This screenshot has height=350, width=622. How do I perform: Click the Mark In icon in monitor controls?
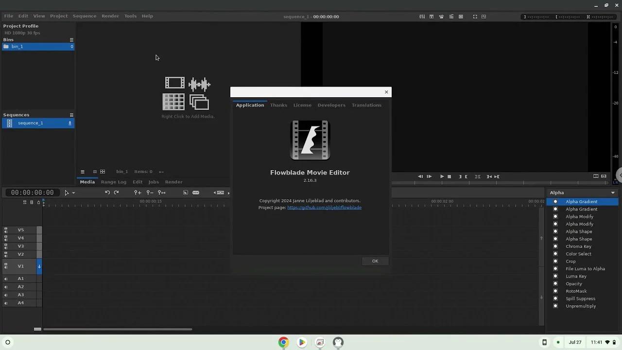click(x=460, y=176)
